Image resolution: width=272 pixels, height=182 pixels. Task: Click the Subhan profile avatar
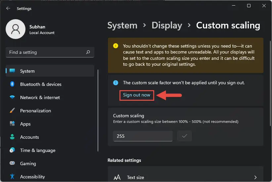click(16, 29)
